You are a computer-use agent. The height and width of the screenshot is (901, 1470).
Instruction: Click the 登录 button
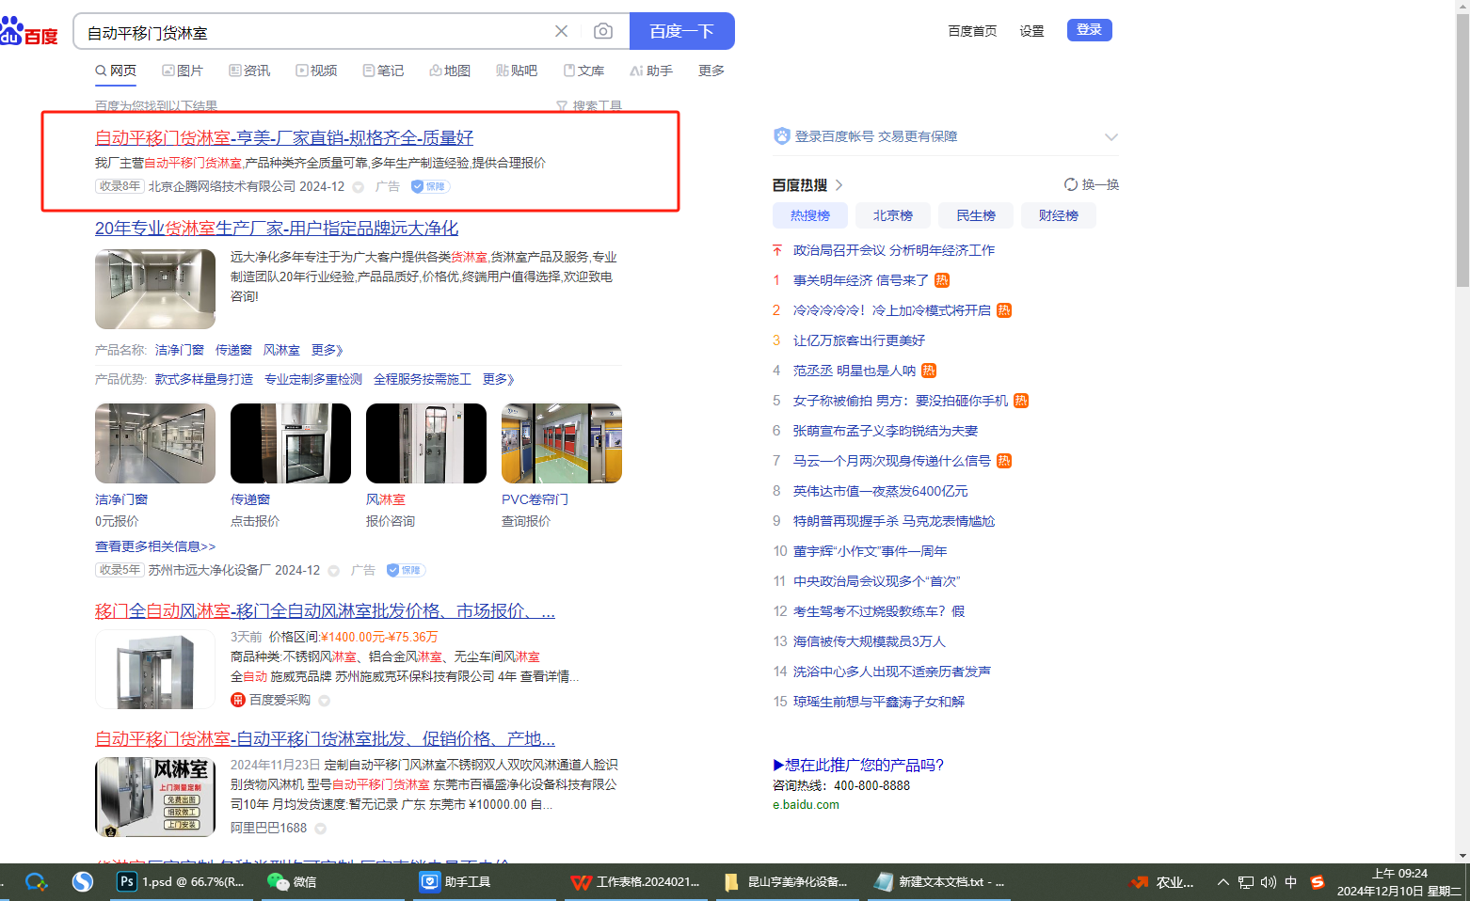[1089, 30]
